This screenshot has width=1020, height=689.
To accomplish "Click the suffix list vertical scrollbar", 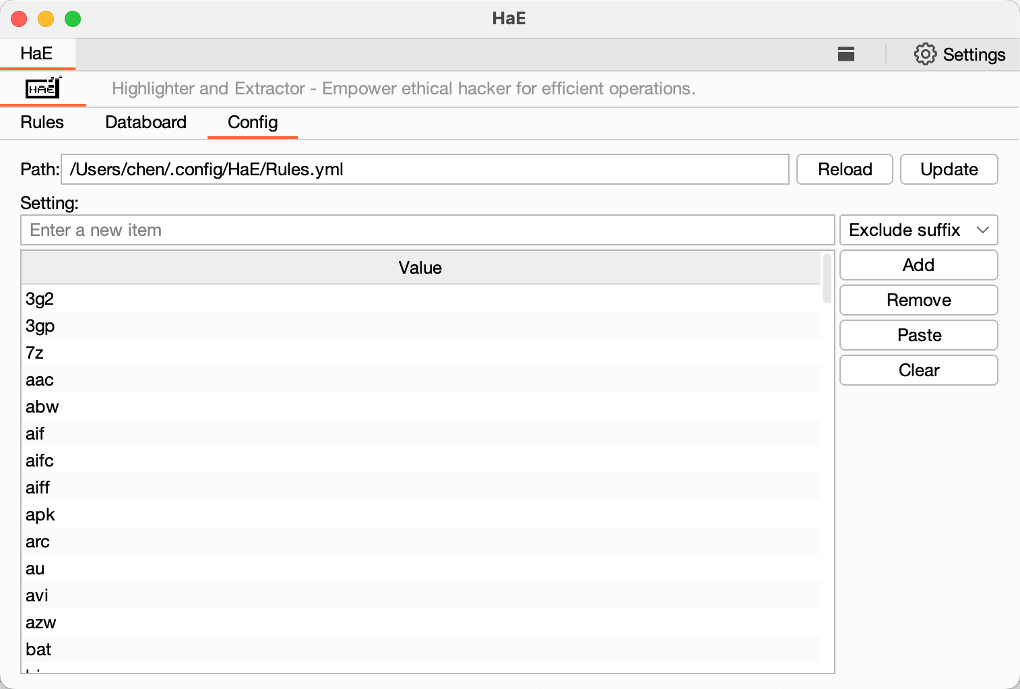I will (827, 279).
